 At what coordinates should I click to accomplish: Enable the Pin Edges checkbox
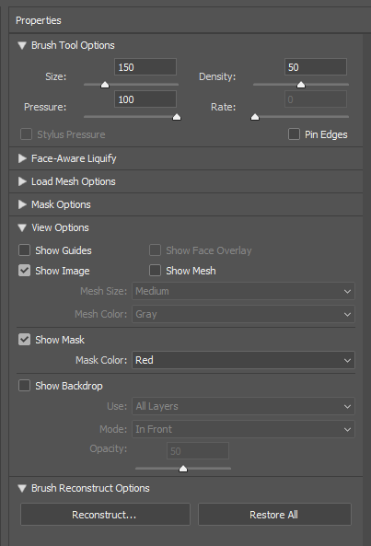tap(294, 134)
